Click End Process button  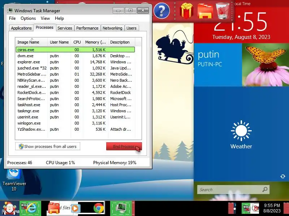click(x=124, y=147)
